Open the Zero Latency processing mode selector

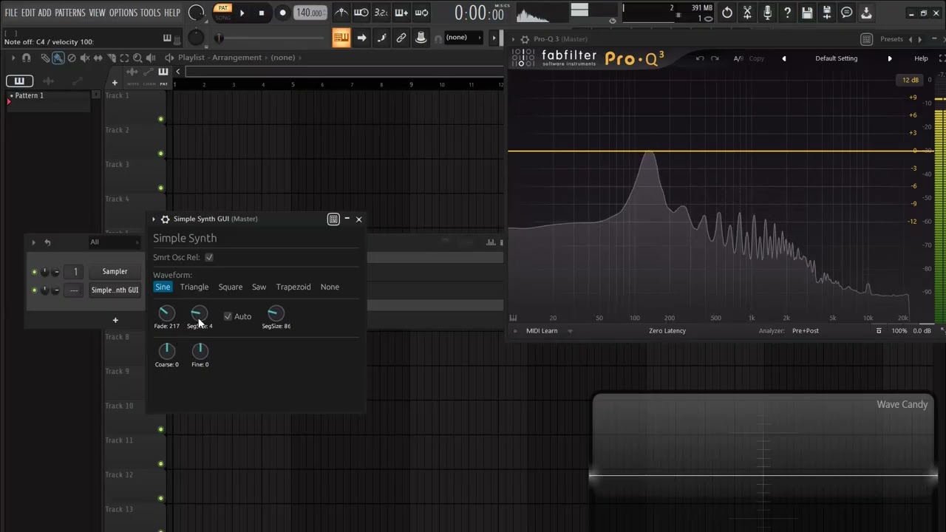667,331
